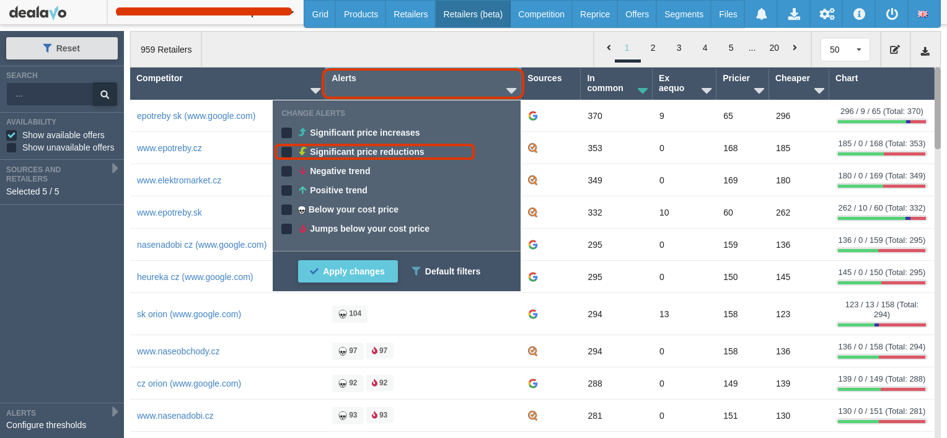Open the Competitor column dropdown arrow
The height and width of the screenshot is (438, 947).
315,90
